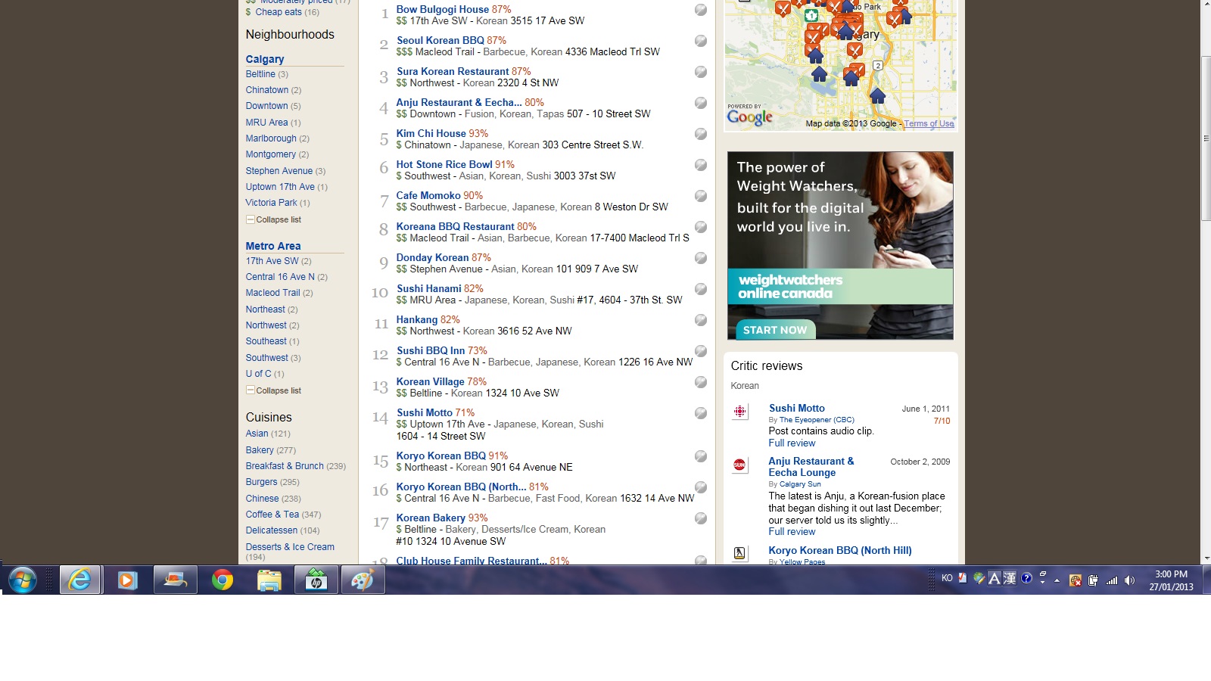Open Anju Restaurant & Eecha listing

point(459,102)
